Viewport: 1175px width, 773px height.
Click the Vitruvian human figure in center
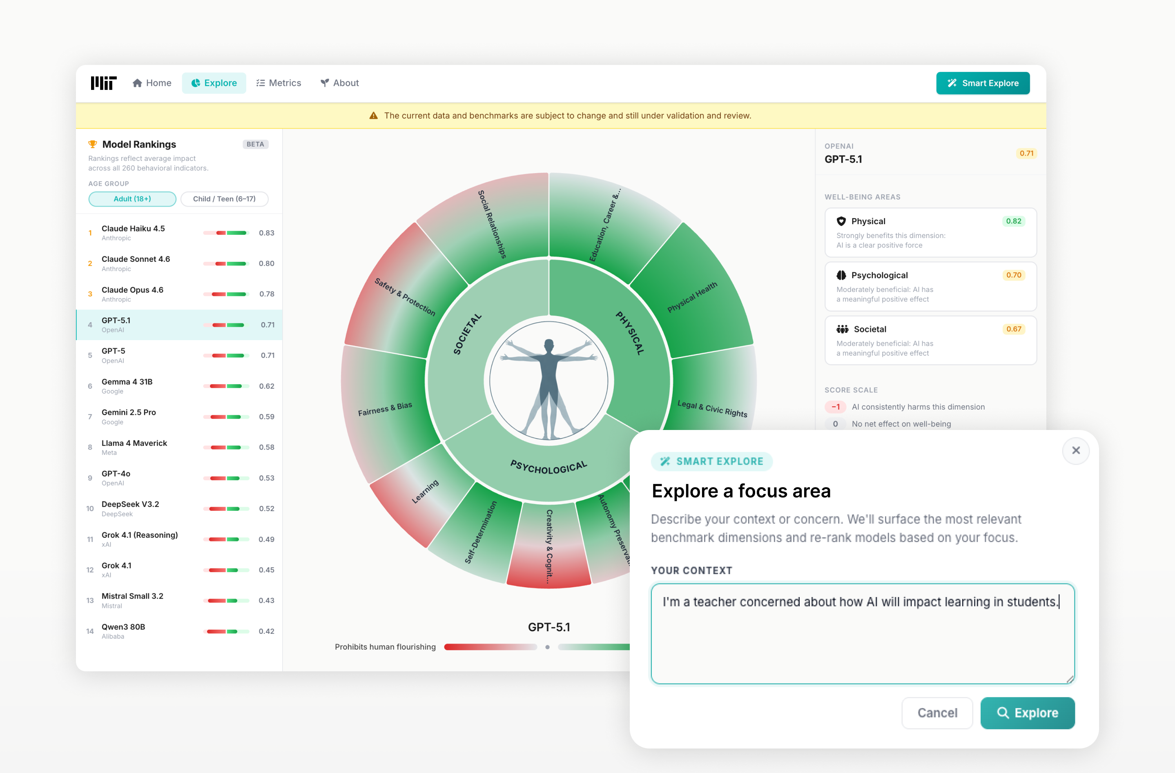pos(549,381)
